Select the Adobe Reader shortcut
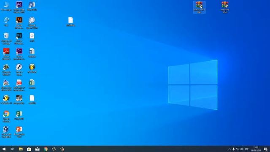The image size is (270, 152). (x=6, y=54)
